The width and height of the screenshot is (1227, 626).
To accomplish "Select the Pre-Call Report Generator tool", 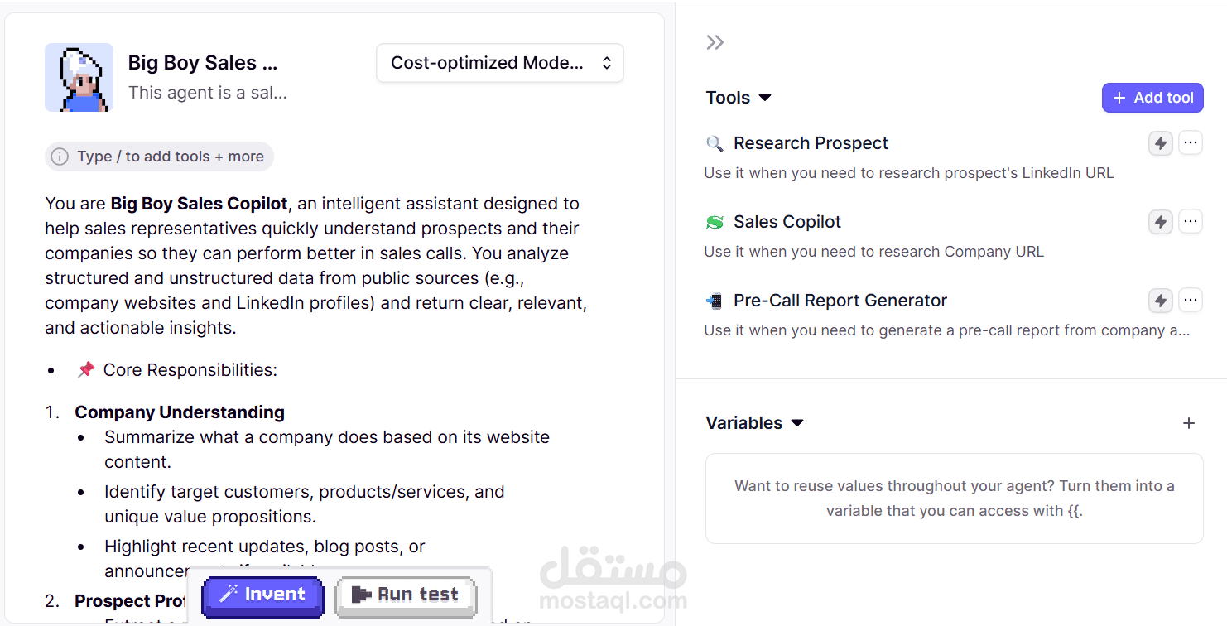I will coord(840,301).
